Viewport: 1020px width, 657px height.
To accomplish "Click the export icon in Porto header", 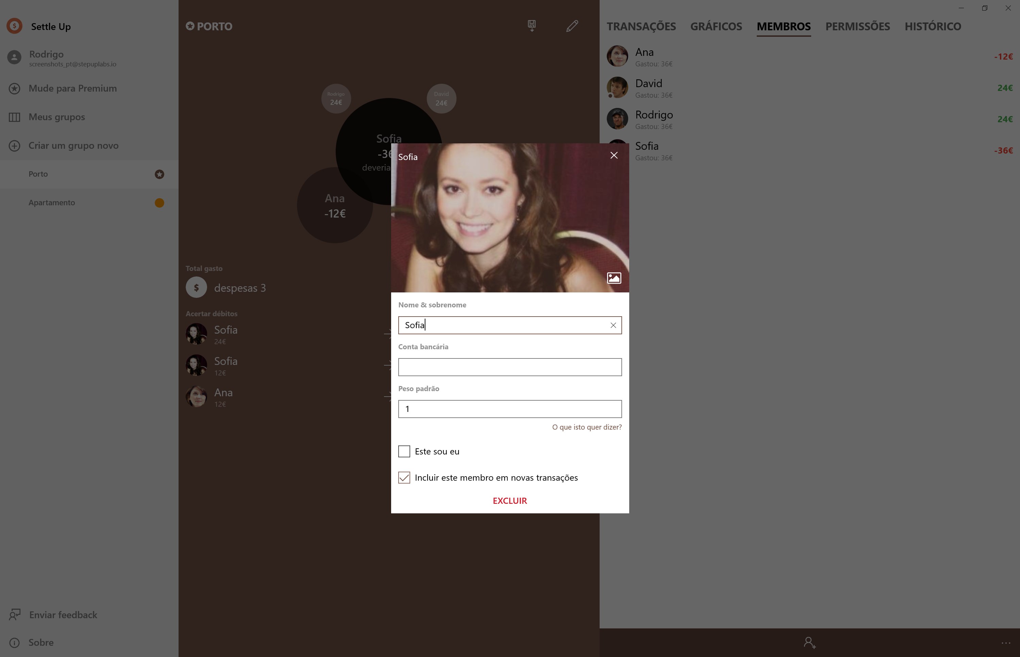I will point(532,26).
